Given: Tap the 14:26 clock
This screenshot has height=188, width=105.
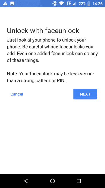Looking at the screenshot, I should tap(97, 4).
